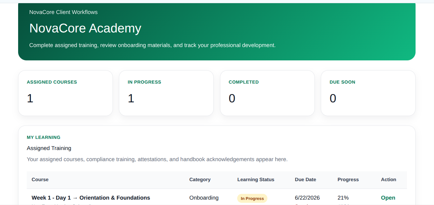Viewport: 434px width, 205px height.
Task: Click the Due Date column header
Action: [305, 180]
